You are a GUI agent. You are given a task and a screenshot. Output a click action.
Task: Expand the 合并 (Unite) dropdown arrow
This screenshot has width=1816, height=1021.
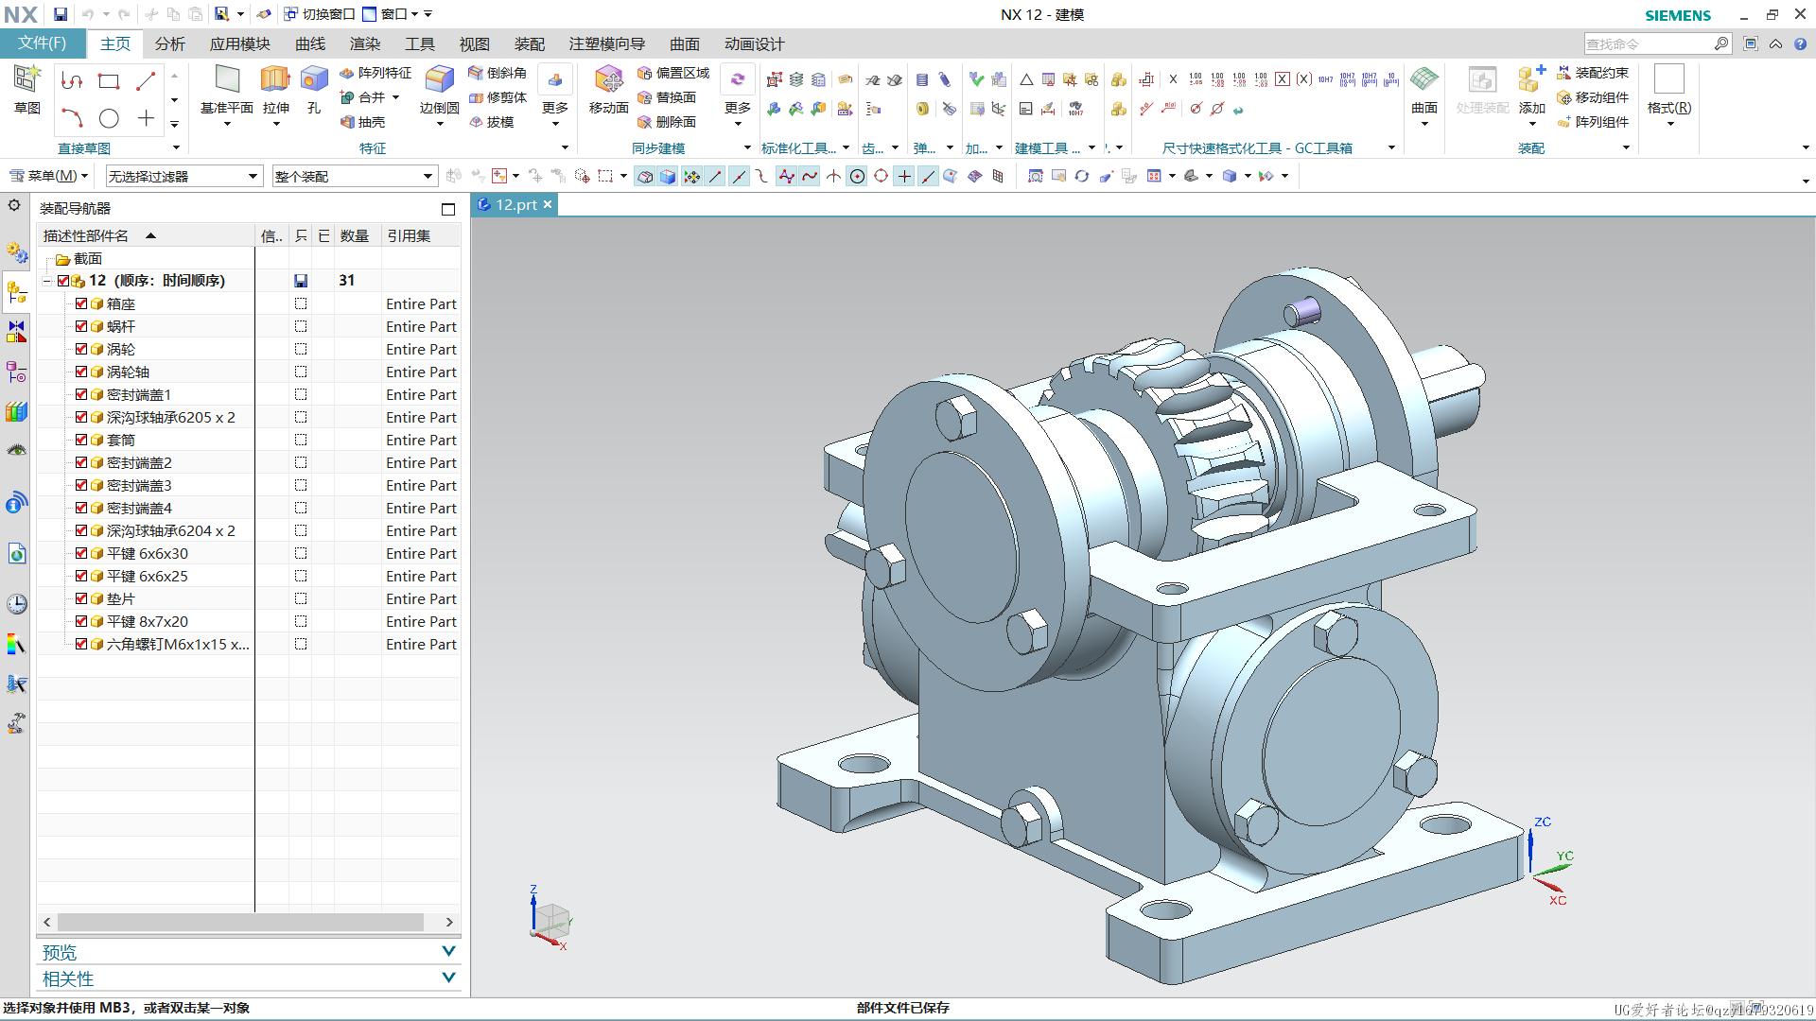[395, 97]
